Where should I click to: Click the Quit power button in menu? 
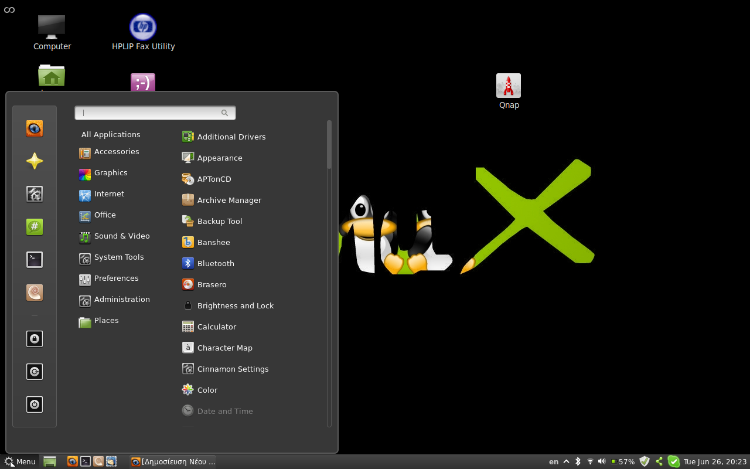[x=35, y=405]
